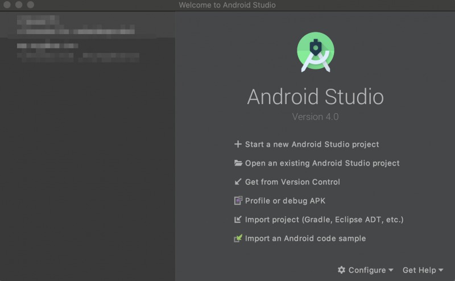Open an existing Android Studio project
This screenshot has width=455, height=281.
(322, 163)
